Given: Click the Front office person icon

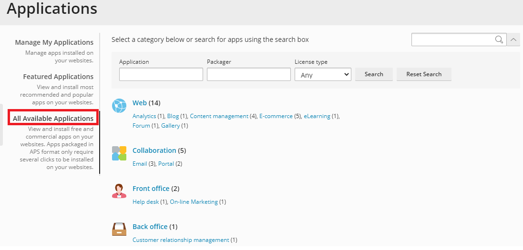Looking at the screenshot, I should [x=119, y=191].
